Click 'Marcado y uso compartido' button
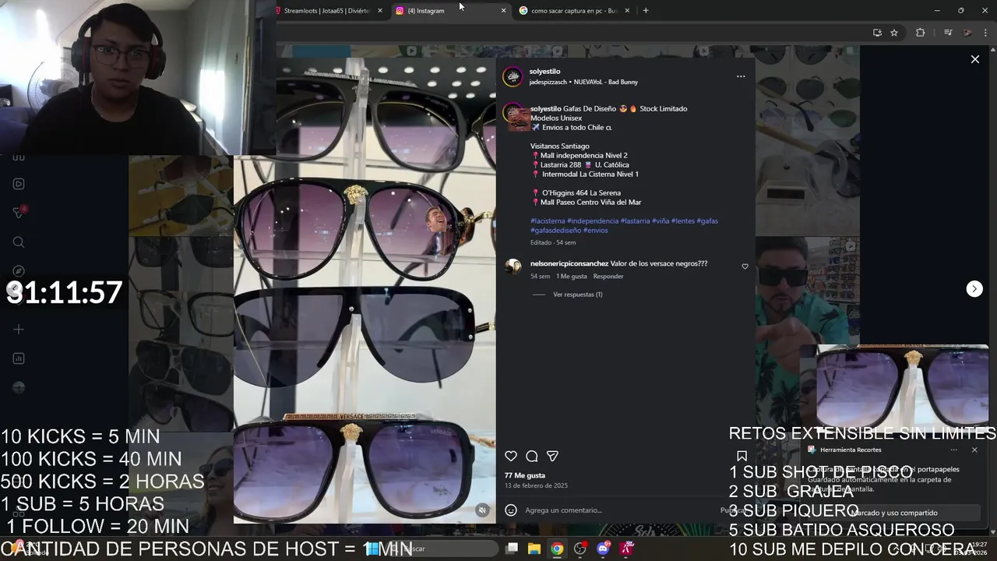Viewport: 997px width, 561px height. tap(894, 513)
